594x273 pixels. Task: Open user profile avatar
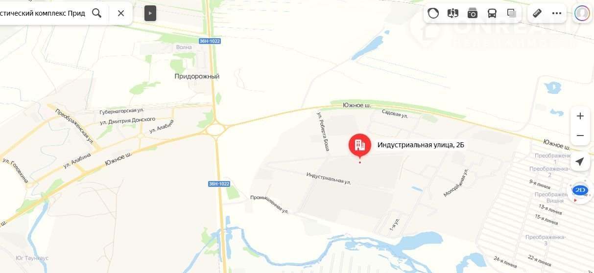(x=582, y=13)
